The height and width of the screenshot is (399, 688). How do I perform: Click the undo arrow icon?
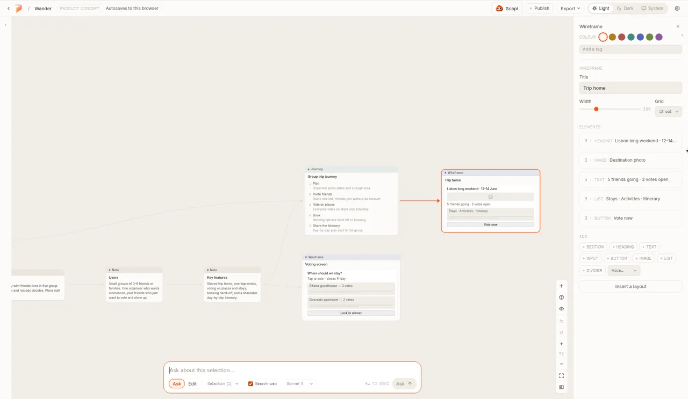click(562, 321)
